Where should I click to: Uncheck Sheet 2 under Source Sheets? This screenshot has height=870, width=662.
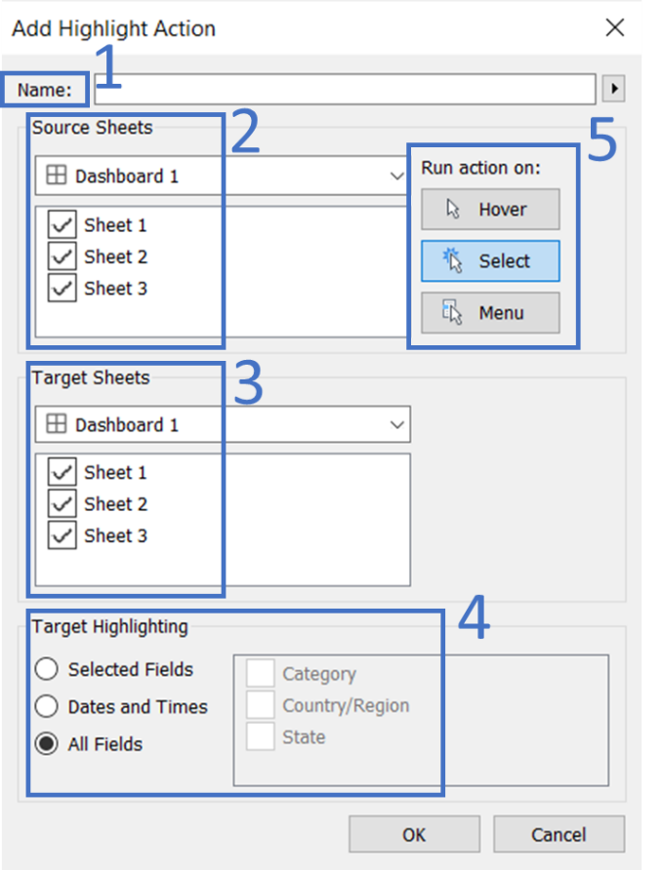pyautogui.click(x=62, y=257)
